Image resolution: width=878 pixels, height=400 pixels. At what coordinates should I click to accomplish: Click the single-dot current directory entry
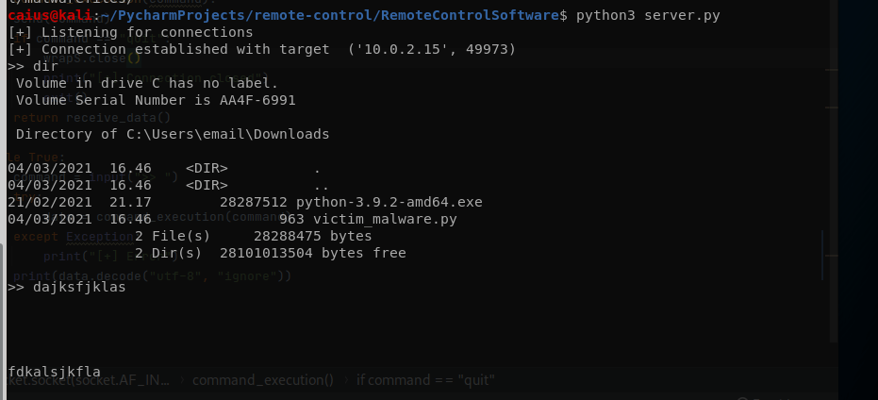pyautogui.click(x=317, y=168)
